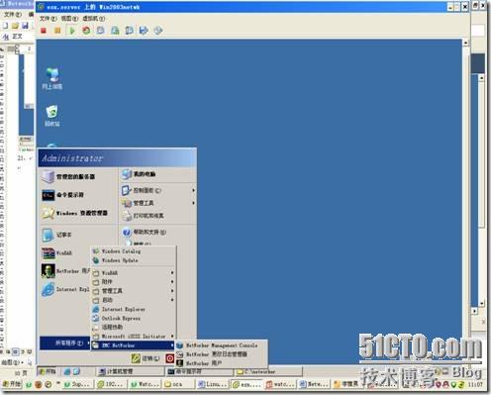Expand the EMC NetWorker folder

point(134,346)
